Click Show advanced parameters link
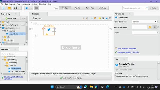160x90 pixels. (x=127, y=48)
